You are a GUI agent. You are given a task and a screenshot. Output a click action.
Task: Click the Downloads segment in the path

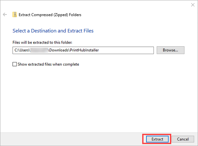[x=59, y=50]
